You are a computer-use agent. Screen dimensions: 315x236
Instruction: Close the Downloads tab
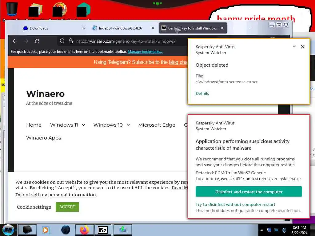point(84,28)
